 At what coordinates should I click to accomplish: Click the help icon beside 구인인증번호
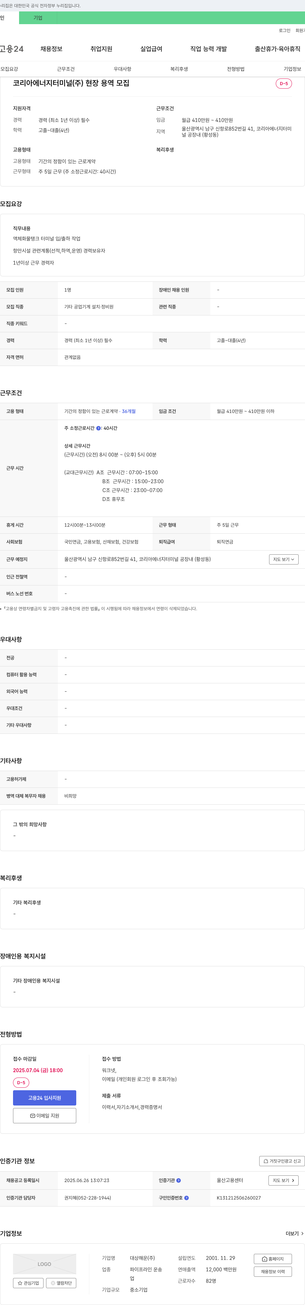[186, 1198]
